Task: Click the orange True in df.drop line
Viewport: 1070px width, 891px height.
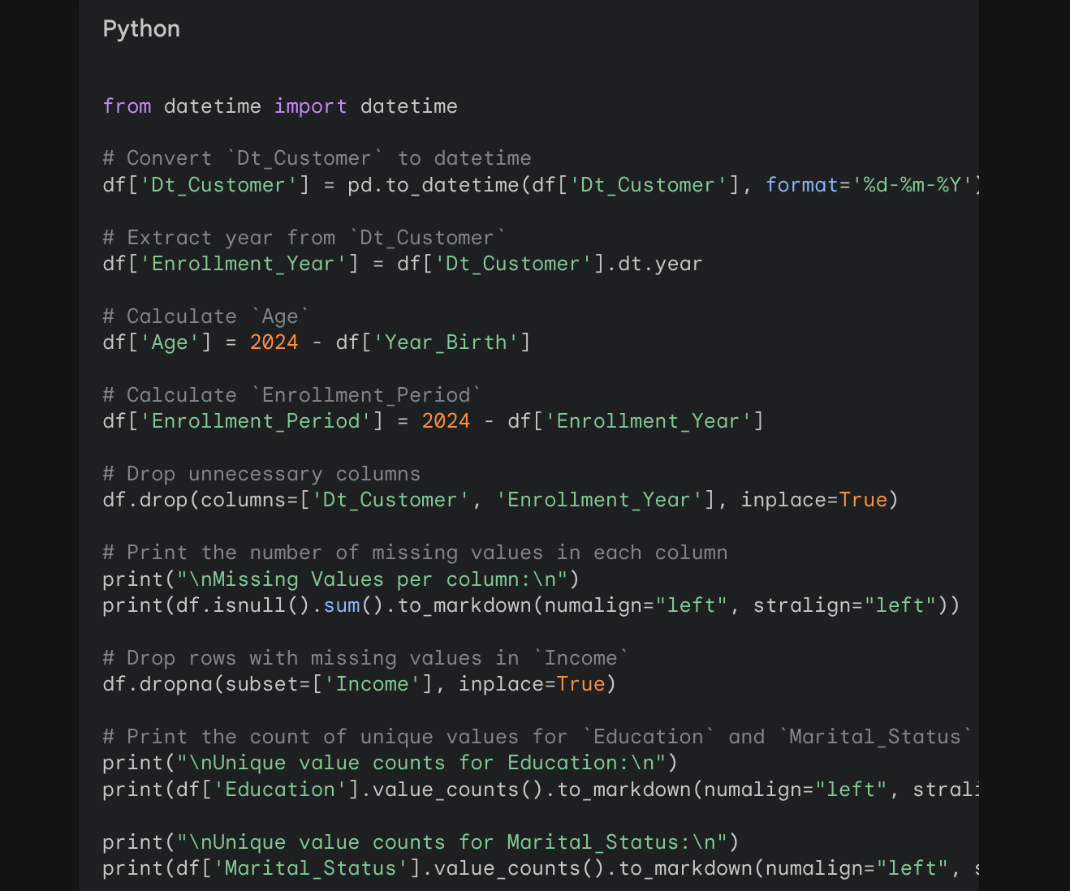Action: [863, 500]
